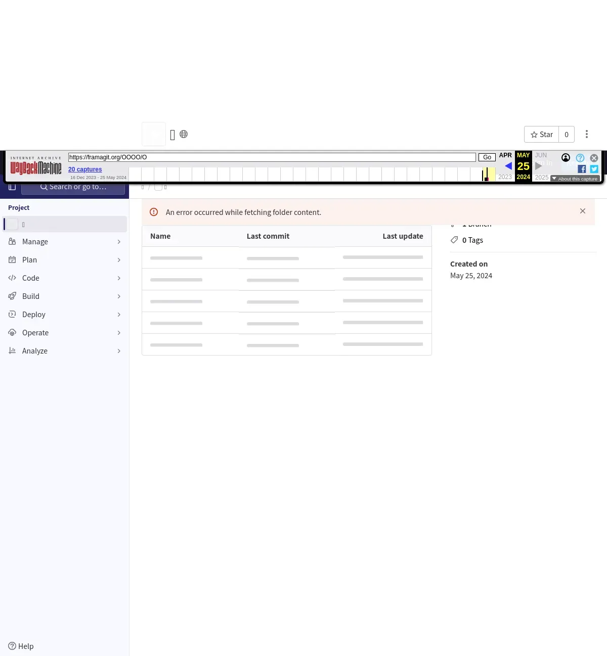Click the project avatar thumbnail
The width and height of the screenshot is (607, 656).
(x=154, y=134)
